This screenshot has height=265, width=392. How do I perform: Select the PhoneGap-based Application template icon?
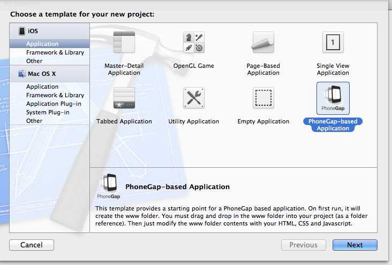tap(333, 98)
